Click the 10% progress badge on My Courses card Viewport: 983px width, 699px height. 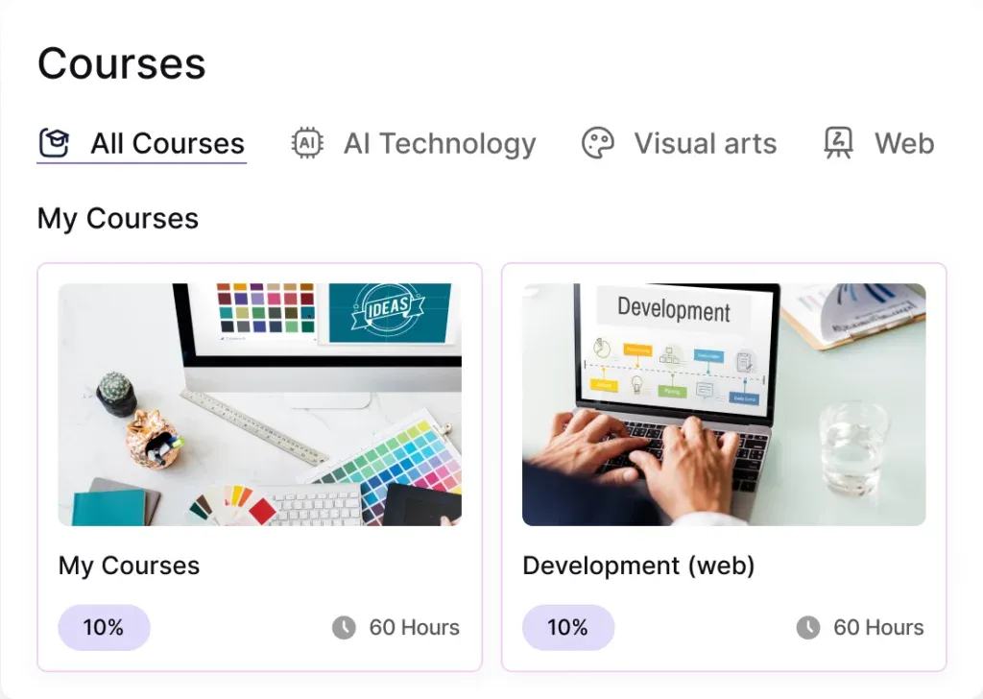click(104, 628)
